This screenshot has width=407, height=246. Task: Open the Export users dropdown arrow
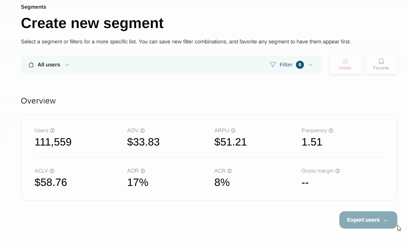pyautogui.click(x=386, y=220)
